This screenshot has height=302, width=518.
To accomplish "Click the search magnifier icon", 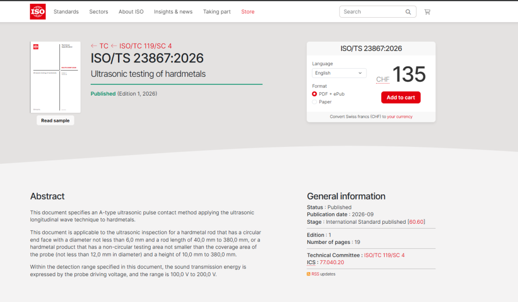I will point(408,12).
